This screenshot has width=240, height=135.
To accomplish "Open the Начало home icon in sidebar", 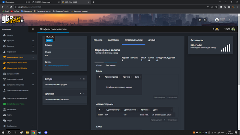I will click(x=4, y=35).
